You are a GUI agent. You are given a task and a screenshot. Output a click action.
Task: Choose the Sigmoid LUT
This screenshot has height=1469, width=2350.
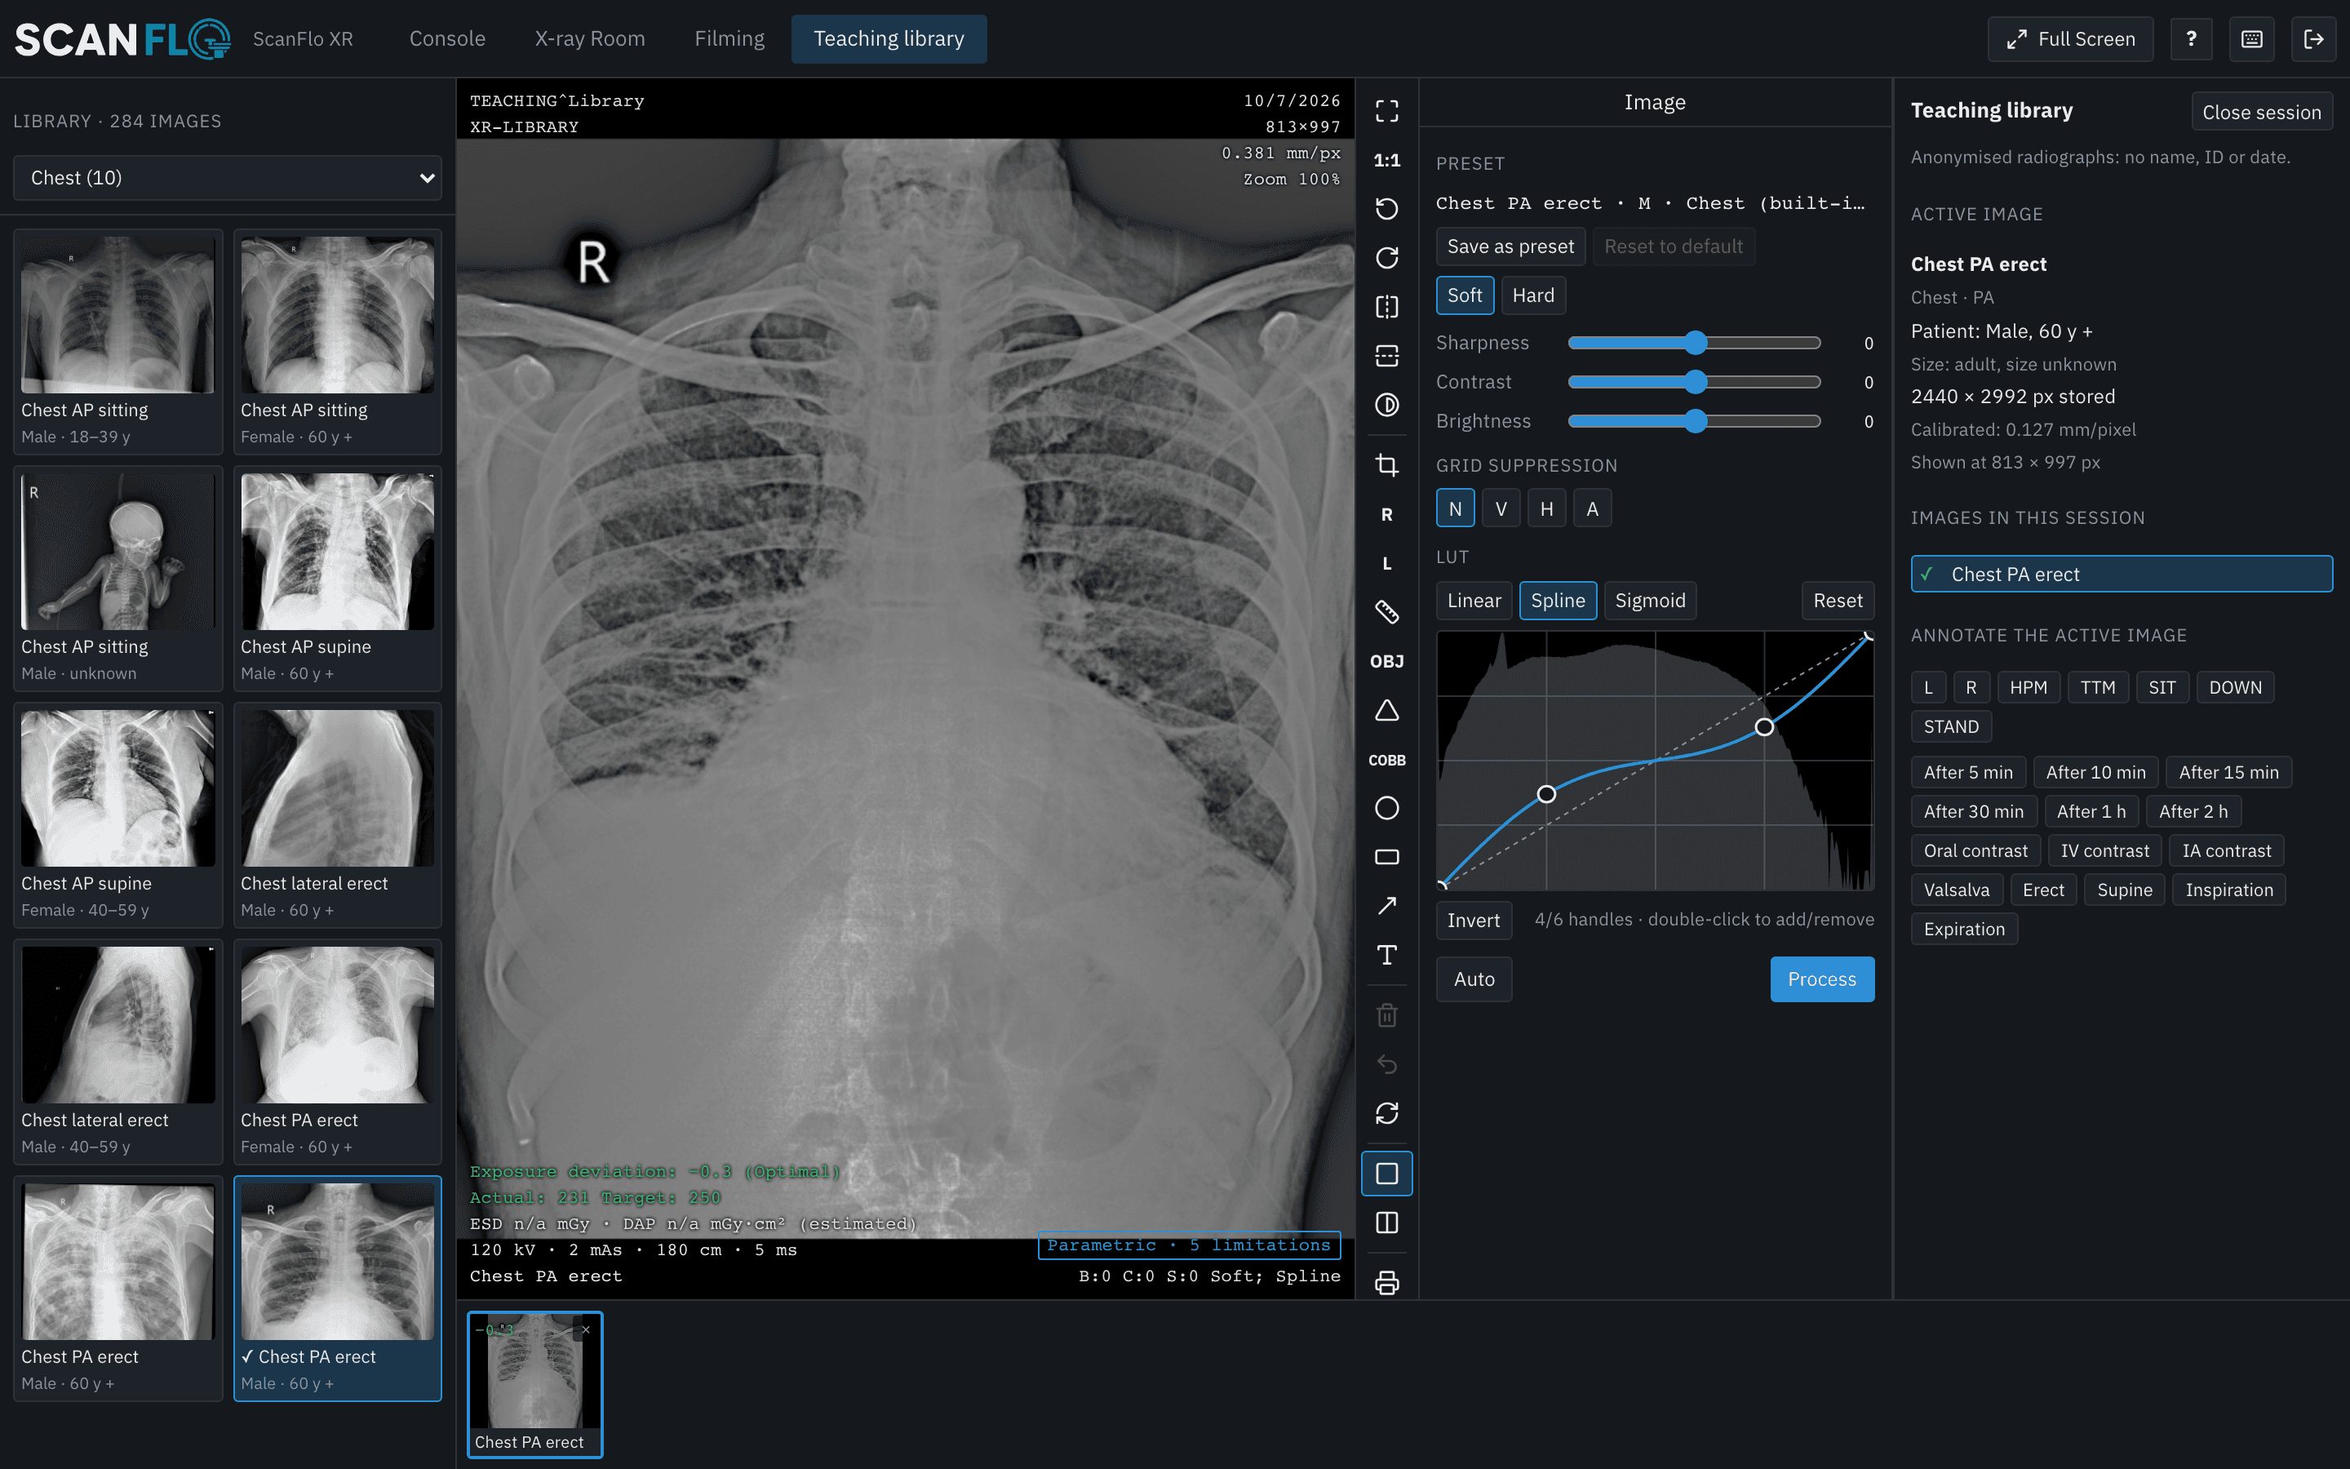1650,601
